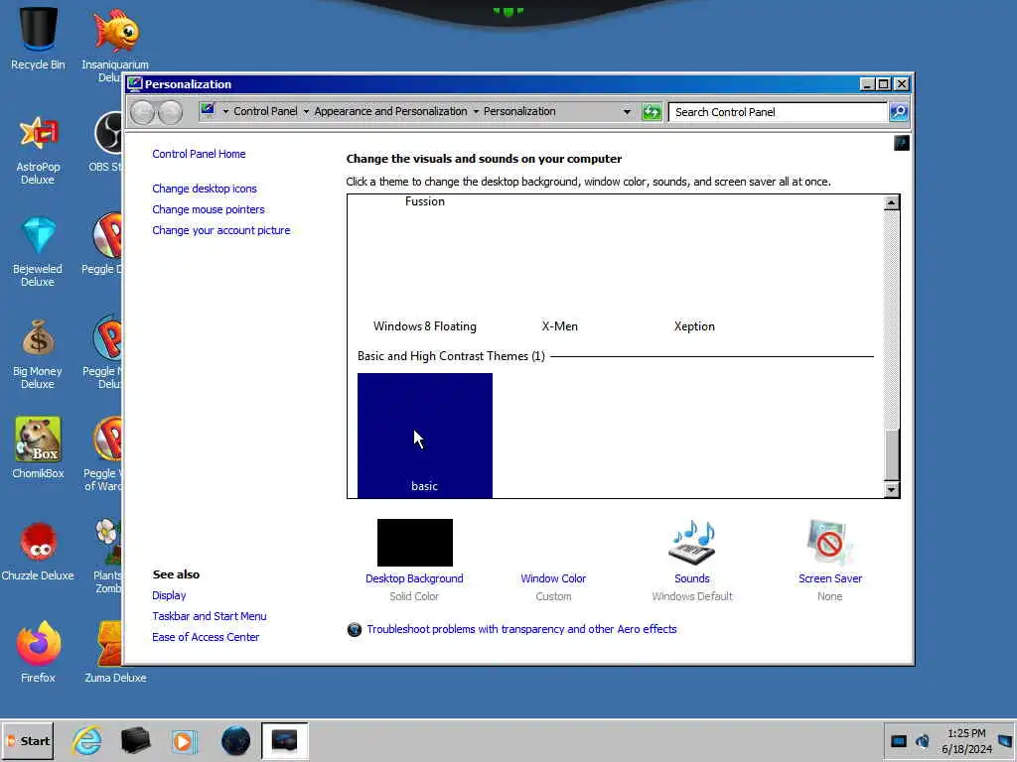Click the Search Control Panel field
1017x762 pixels.
(777, 112)
